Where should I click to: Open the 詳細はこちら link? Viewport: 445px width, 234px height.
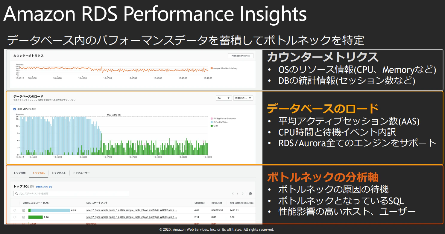click(42, 187)
